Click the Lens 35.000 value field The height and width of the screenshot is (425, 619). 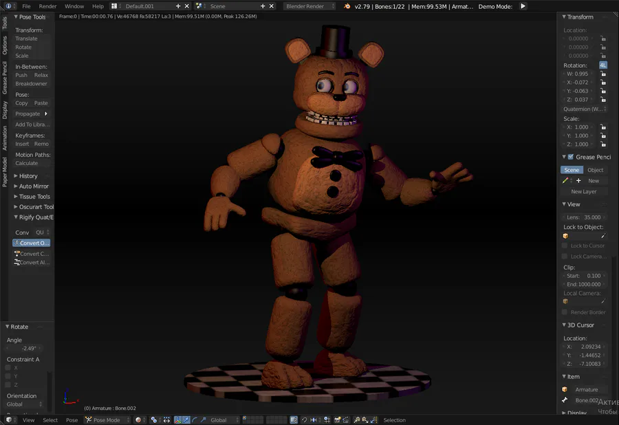click(x=584, y=217)
